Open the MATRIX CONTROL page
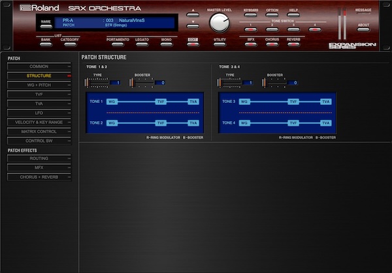The image size is (392, 273). (x=39, y=132)
